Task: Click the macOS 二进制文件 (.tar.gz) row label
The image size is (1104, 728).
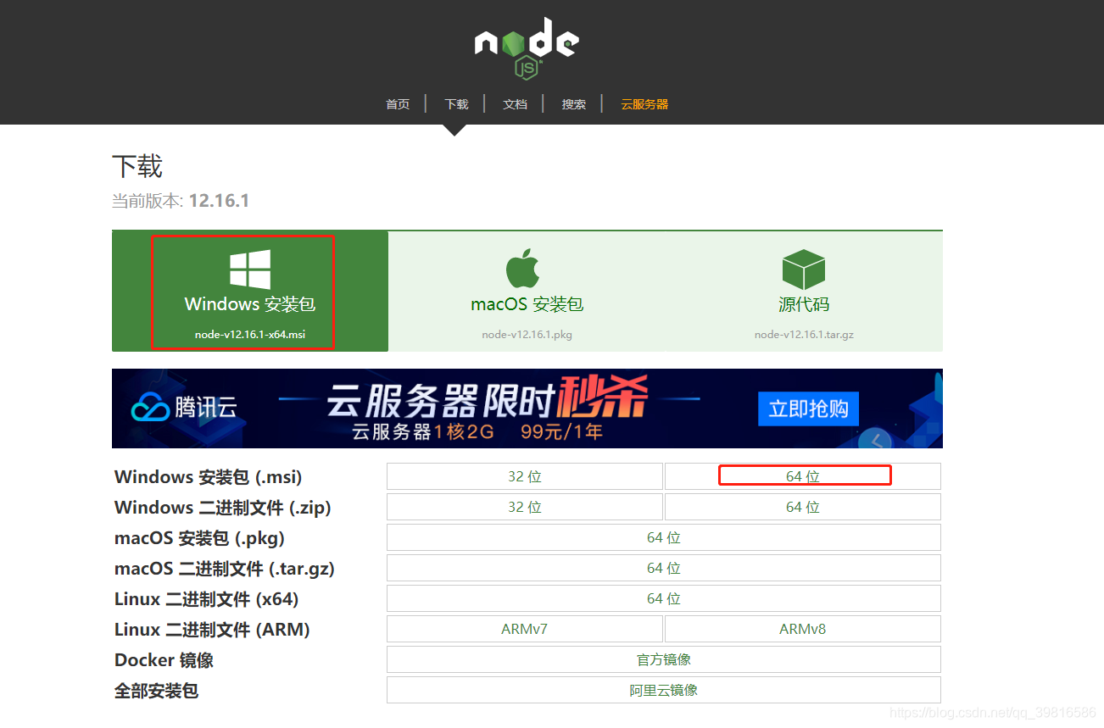Action: point(225,568)
